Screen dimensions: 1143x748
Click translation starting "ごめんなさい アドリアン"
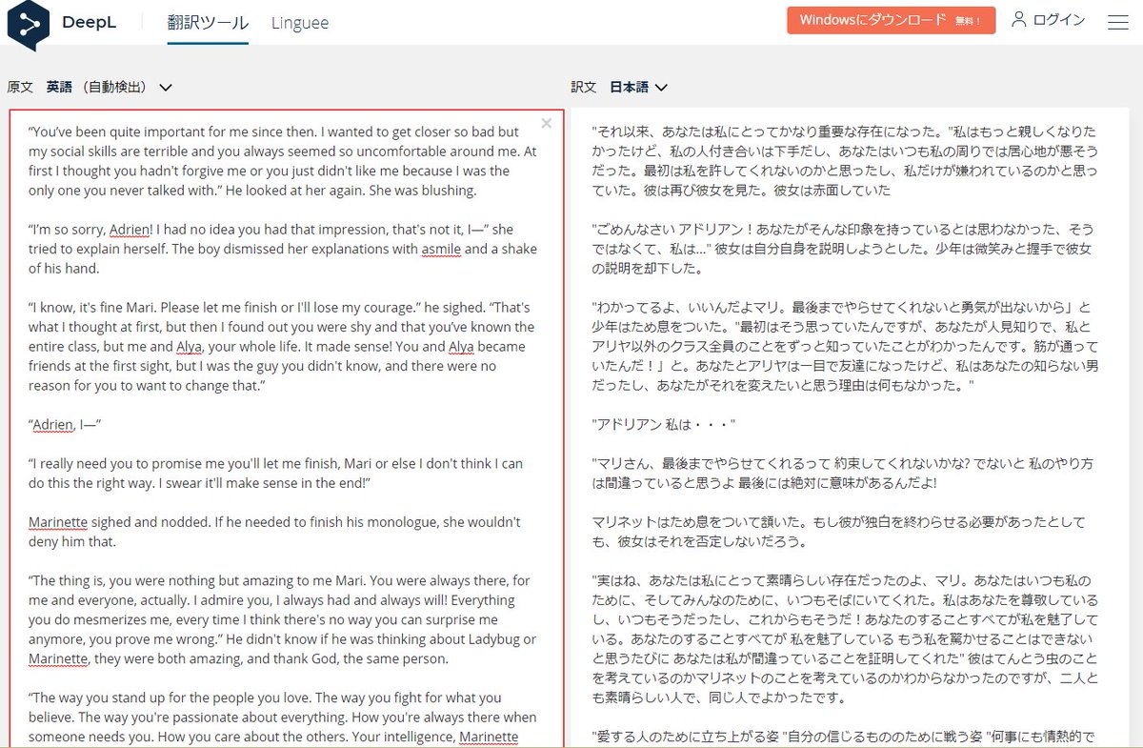coord(843,249)
